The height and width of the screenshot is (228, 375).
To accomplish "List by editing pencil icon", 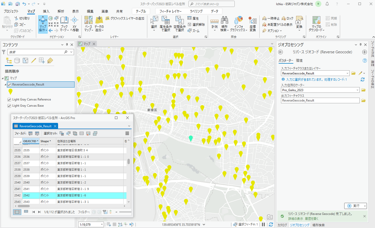I will (x=33, y=61).
